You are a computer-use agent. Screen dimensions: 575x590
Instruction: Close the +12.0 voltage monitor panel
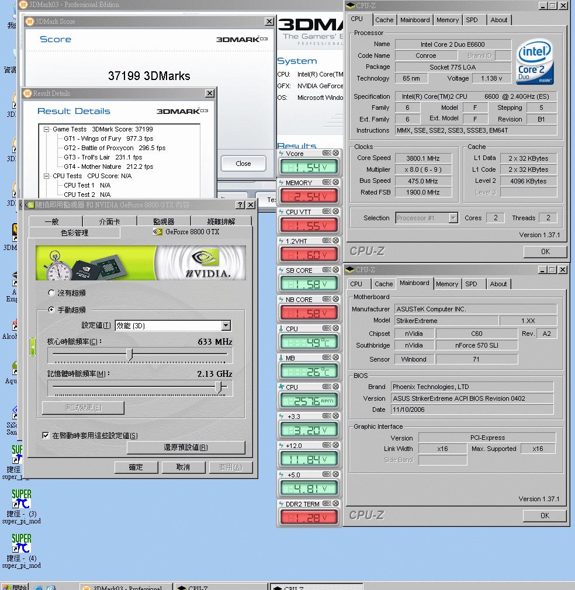click(335, 445)
